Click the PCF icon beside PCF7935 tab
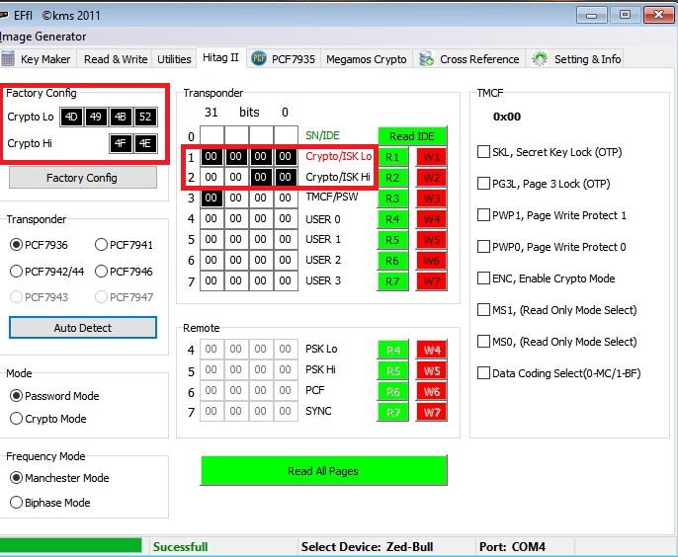The height and width of the screenshot is (557, 678). [259, 59]
